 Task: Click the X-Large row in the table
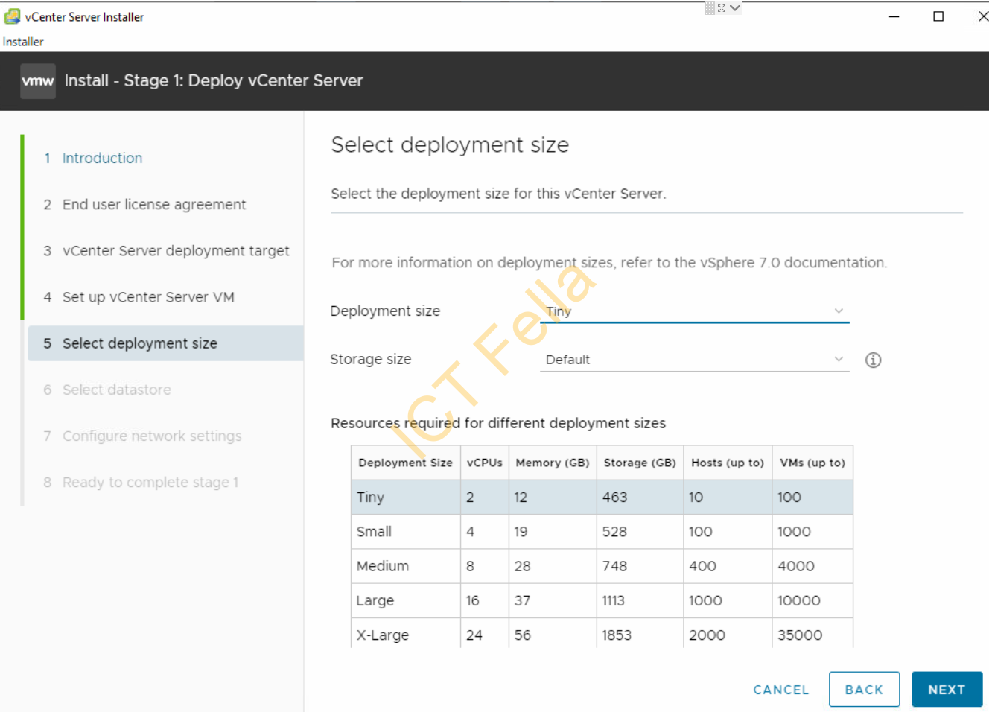pyautogui.click(x=602, y=635)
